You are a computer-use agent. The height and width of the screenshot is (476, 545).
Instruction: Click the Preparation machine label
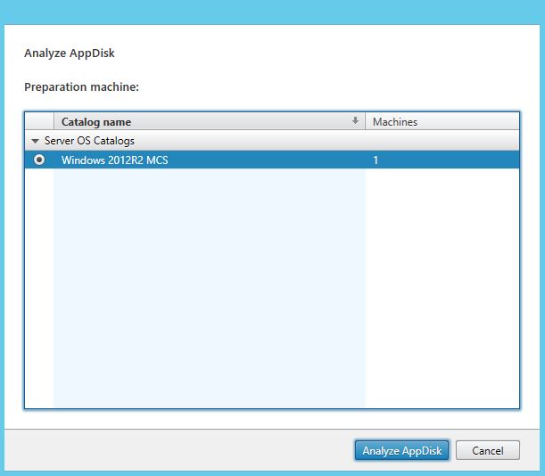pyautogui.click(x=81, y=87)
